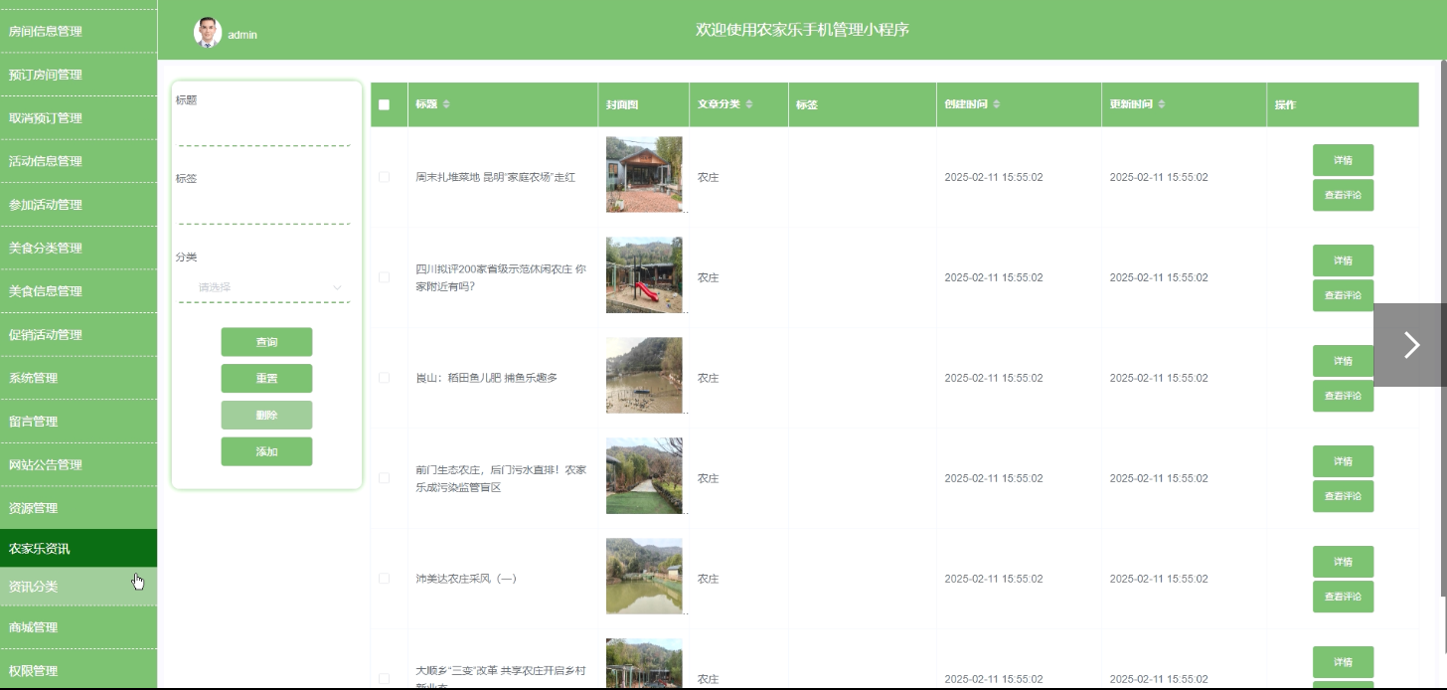
Task: Click the 删除 delete button
Action: (x=266, y=416)
